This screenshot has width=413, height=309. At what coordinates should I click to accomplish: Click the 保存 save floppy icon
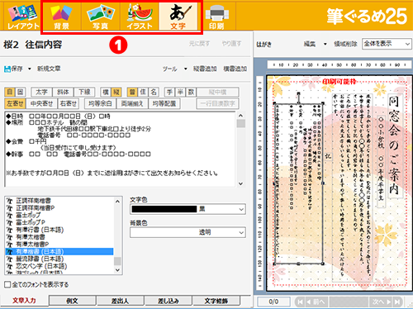(7, 69)
